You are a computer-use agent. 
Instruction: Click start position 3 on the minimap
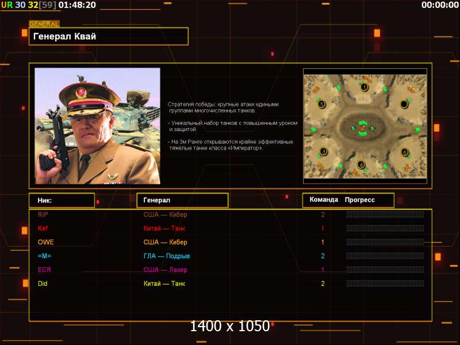click(x=324, y=152)
